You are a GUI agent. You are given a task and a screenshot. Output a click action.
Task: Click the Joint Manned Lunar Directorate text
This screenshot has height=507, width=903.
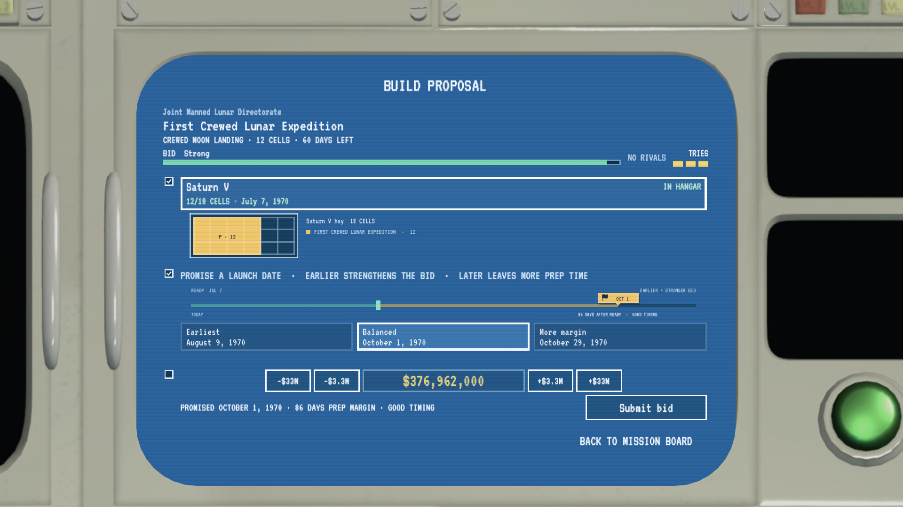coord(222,112)
